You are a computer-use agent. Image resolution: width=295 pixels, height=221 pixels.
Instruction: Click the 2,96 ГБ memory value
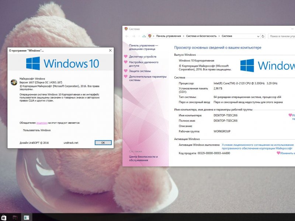pyautogui.click(x=218, y=88)
